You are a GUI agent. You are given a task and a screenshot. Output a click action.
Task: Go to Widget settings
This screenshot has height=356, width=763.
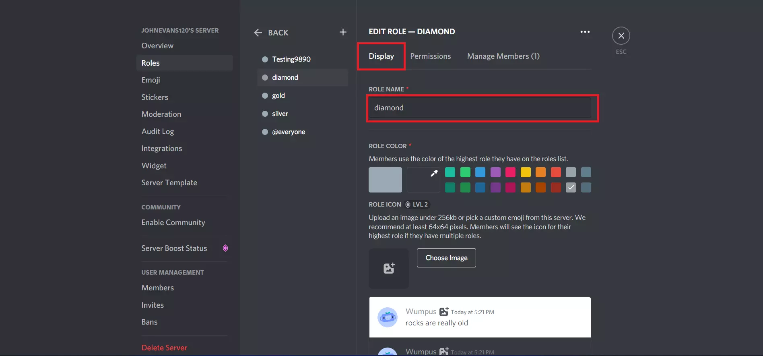(185, 166)
